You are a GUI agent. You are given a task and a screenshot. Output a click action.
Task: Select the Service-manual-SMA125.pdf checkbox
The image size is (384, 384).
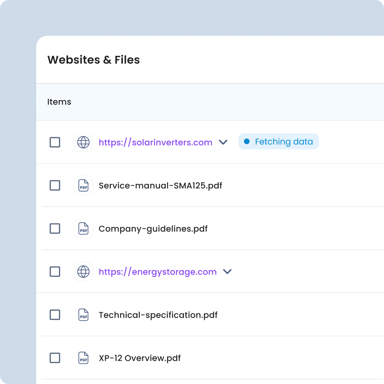(x=55, y=185)
